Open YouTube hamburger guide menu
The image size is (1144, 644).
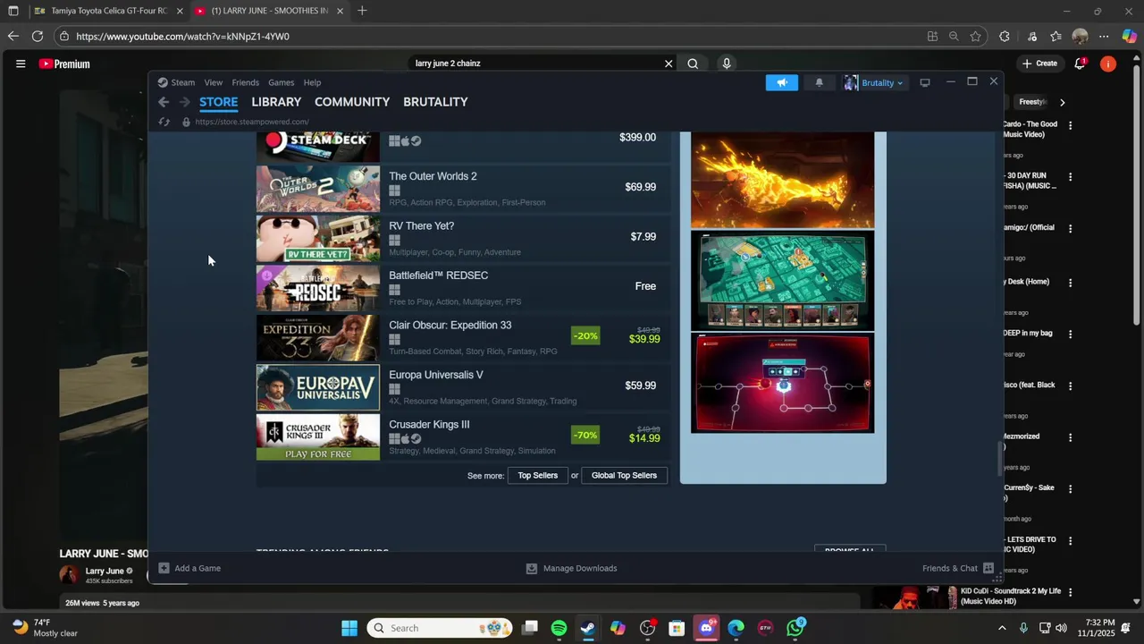(21, 64)
